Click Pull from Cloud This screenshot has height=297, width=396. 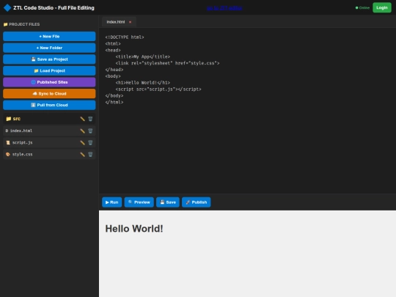coord(49,105)
